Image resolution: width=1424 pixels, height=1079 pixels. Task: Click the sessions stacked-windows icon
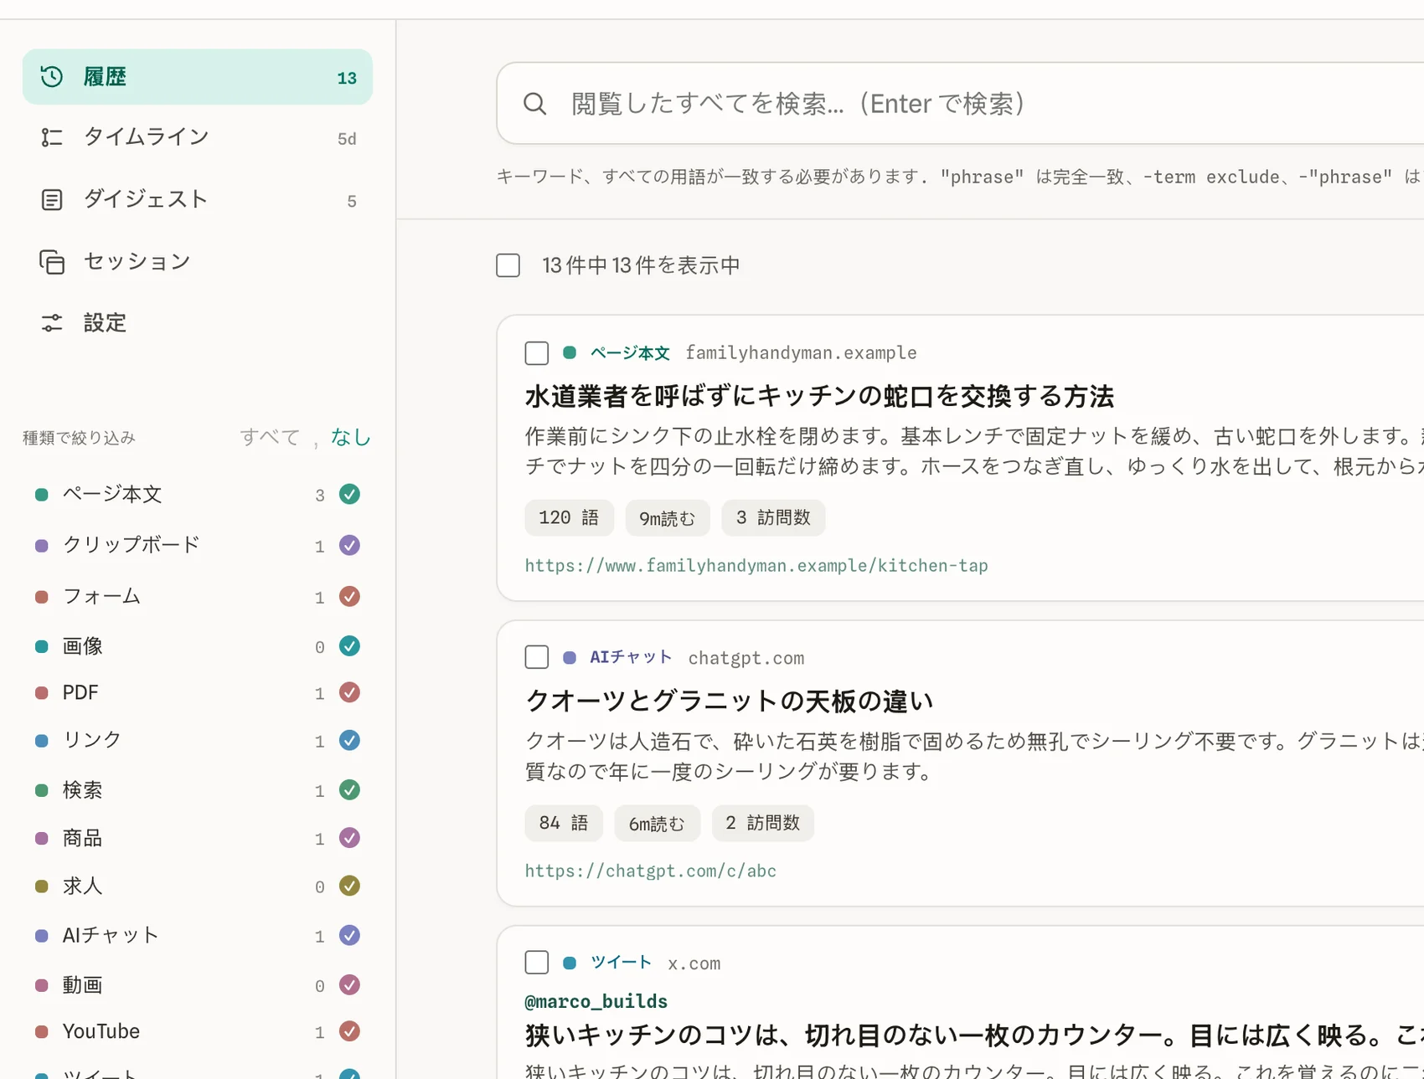tap(52, 262)
